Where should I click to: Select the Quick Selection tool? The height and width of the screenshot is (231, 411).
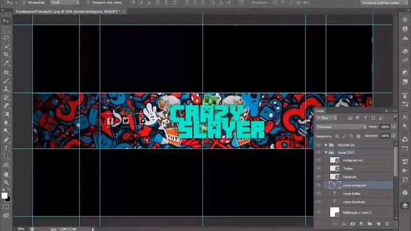(x=6, y=46)
